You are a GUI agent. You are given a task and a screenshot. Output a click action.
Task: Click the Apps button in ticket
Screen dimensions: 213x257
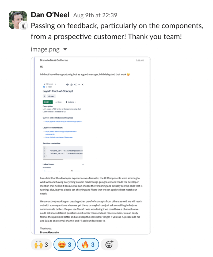[x=51, y=96]
